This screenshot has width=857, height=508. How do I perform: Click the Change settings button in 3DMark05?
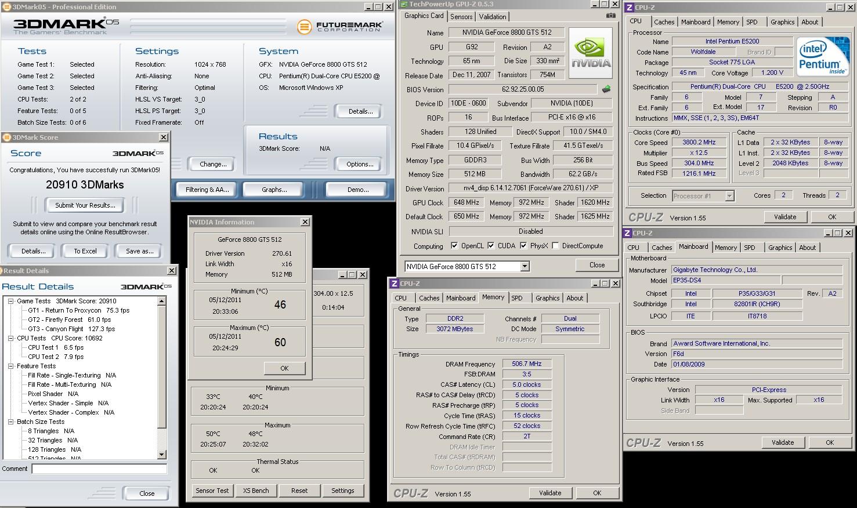pyautogui.click(x=213, y=164)
